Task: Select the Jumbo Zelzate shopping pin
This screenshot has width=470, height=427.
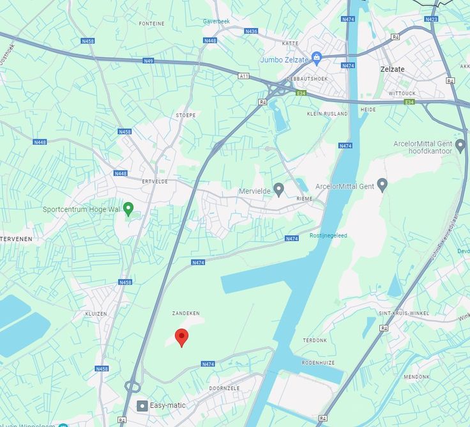Action: [x=317, y=59]
